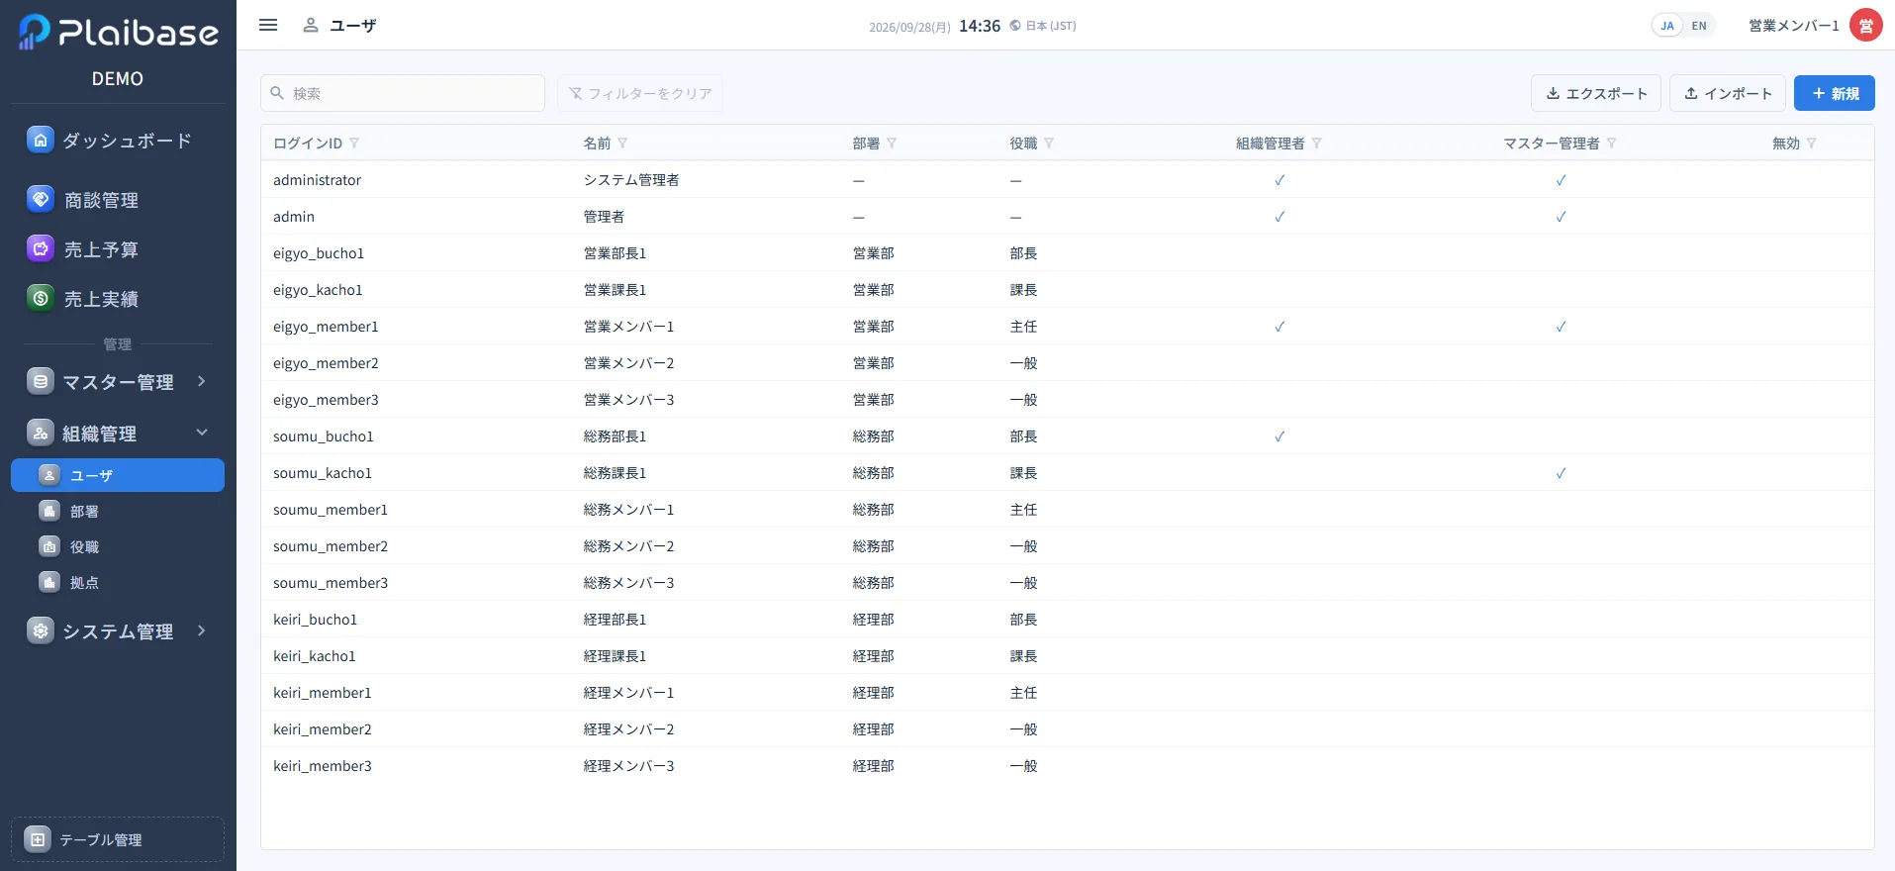Click the 新規 button

pos(1835,93)
